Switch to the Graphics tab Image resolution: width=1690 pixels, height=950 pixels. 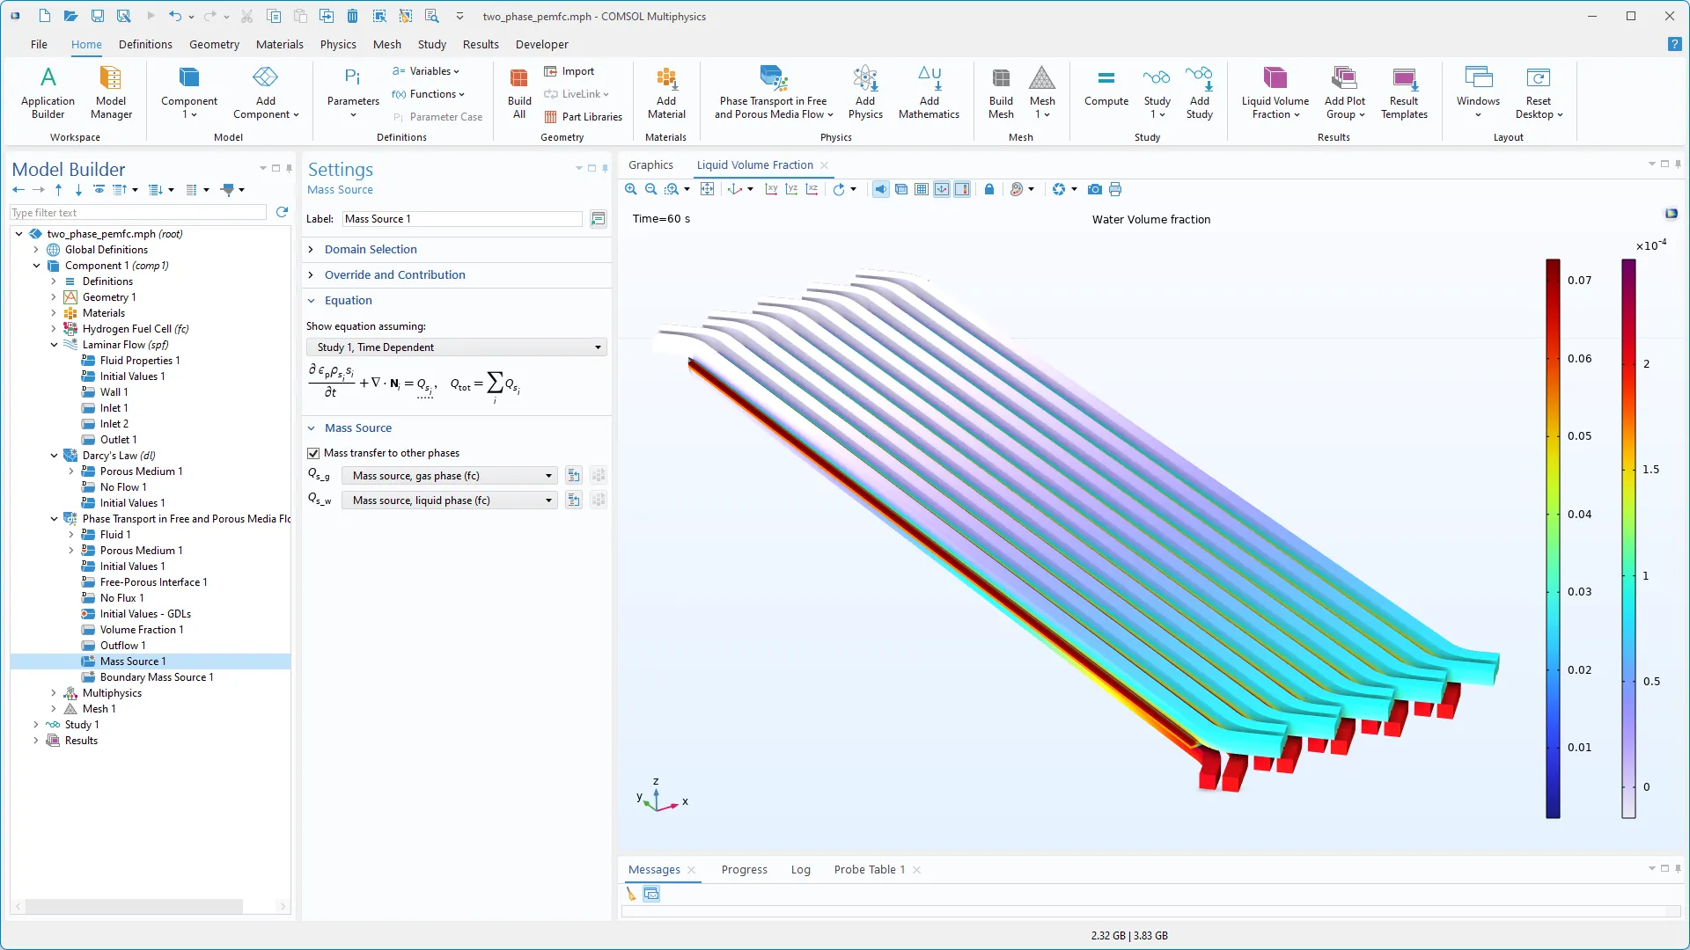pyautogui.click(x=650, y=164)
